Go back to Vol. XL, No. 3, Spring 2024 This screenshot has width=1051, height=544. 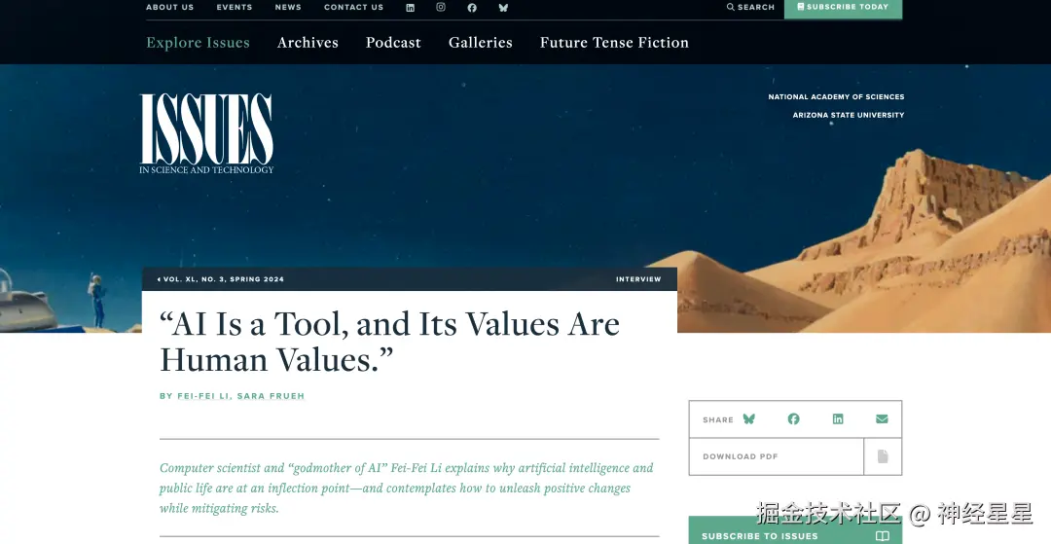(x=221, y=279)
